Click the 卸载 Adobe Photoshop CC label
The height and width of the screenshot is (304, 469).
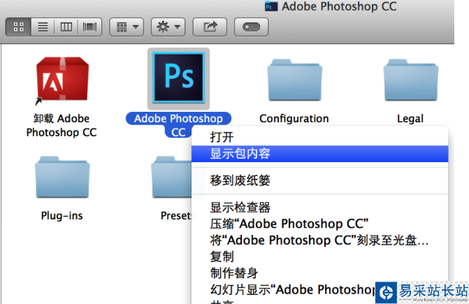[x=62, y=126]
